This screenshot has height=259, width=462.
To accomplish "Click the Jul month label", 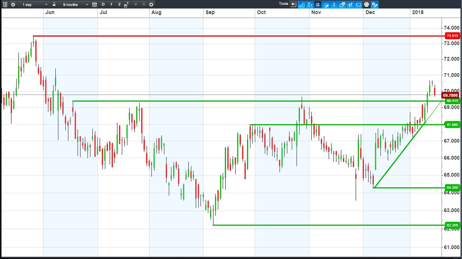I will pyautogui.click(x=103, y=13).
